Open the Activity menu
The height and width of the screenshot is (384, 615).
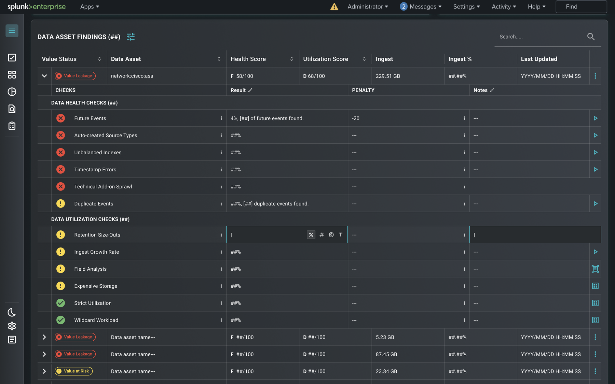[x=504, y=6]
